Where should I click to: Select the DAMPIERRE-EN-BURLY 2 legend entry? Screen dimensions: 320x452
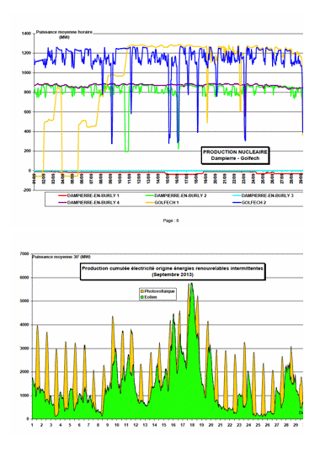click(x=176, y=196)
